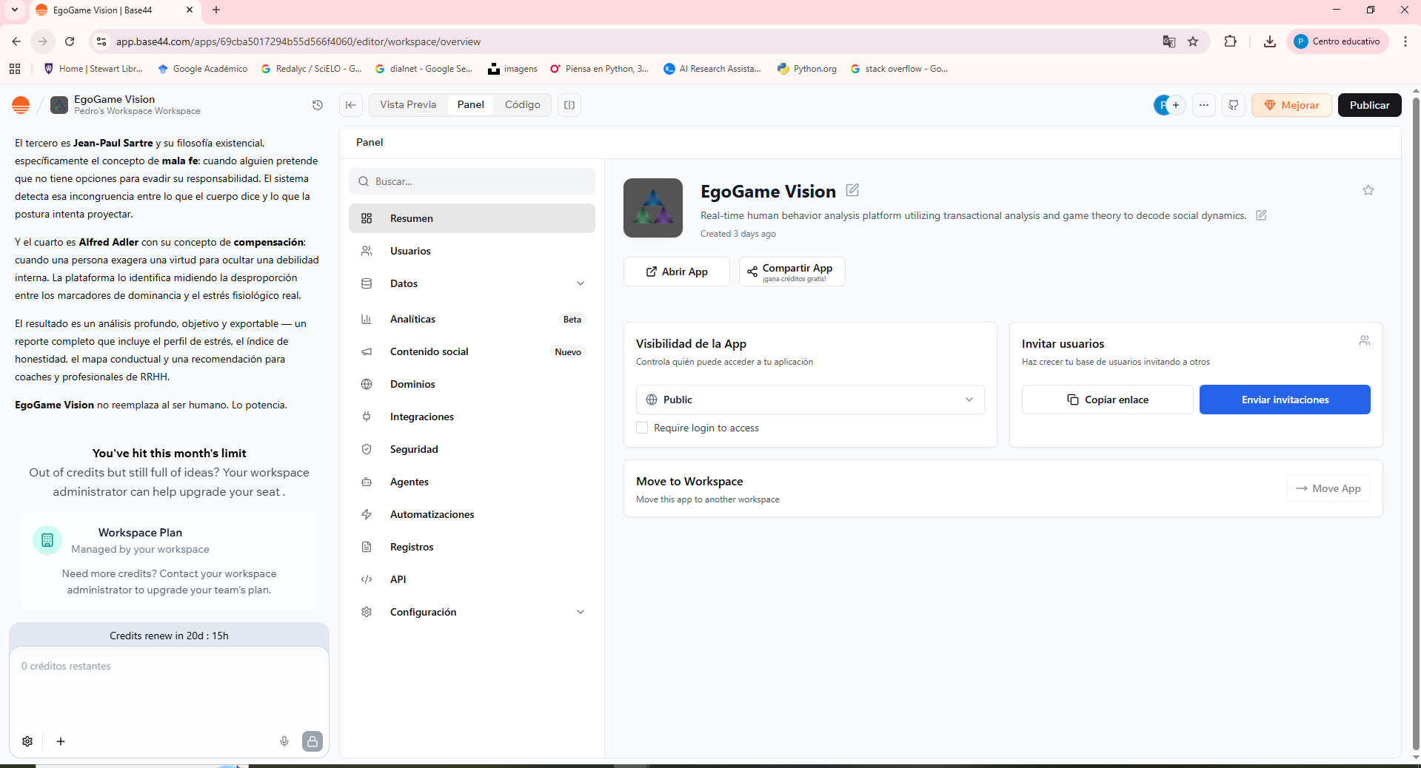Open Agentes in the sidebar
The width and height of the screenshot is (1421, 768).
(472, 482)
